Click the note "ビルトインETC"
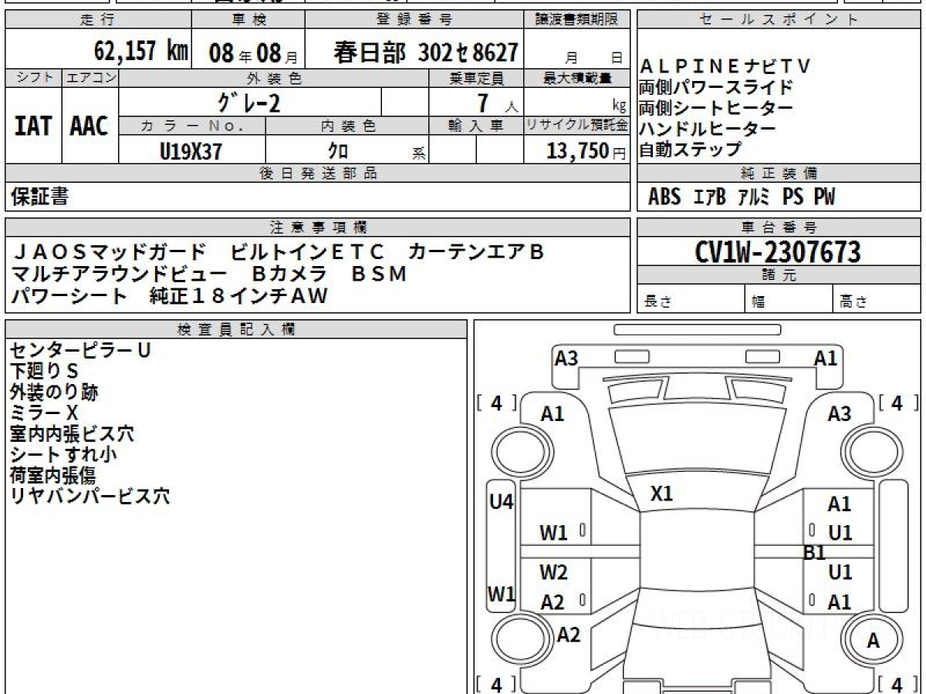The width and height of the screenshot is (926, 694). (306, 252)
